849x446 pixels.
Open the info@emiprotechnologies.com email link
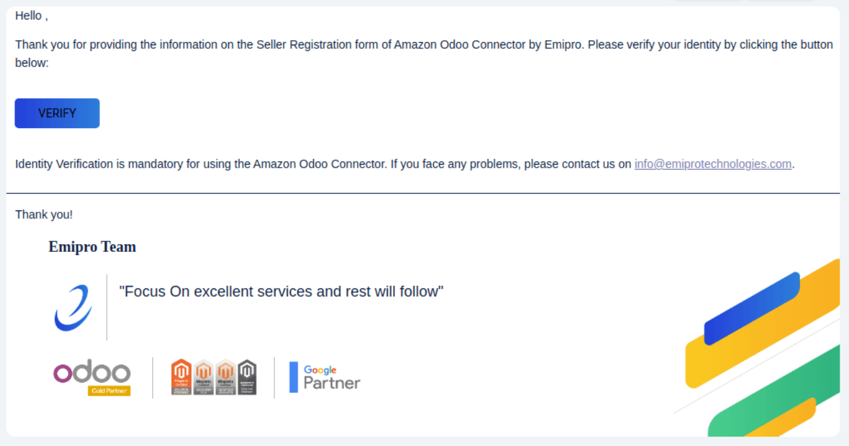713,164
